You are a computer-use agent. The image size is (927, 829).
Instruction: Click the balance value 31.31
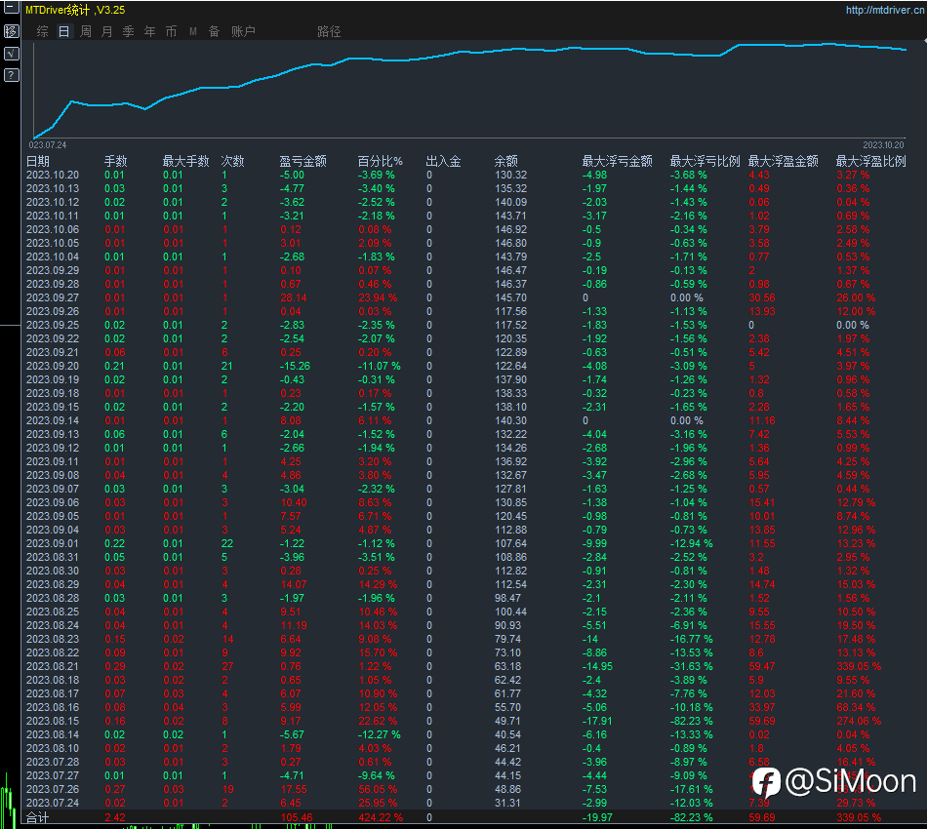click(x=507, y=803)
